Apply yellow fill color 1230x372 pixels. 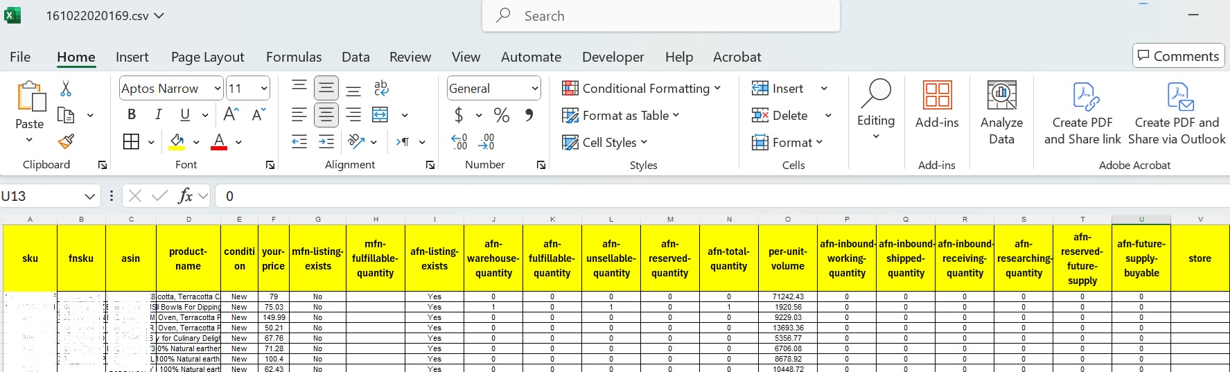tap(177, 142)
